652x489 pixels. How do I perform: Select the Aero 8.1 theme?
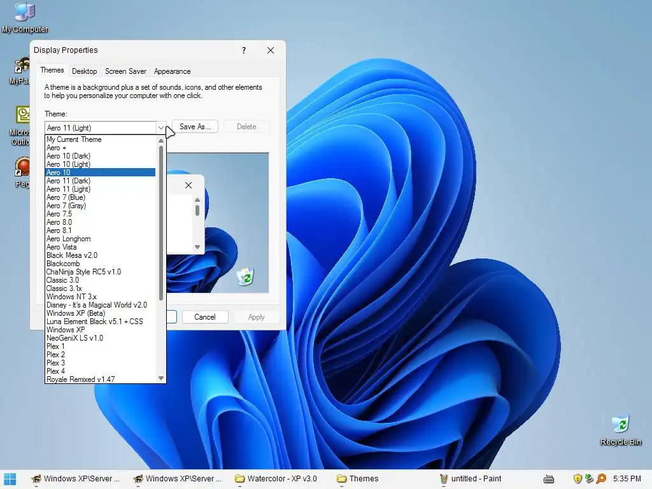point(100,230)
